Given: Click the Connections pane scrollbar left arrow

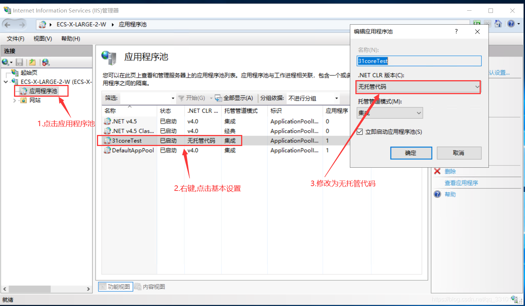Looking at the screenshot, I should [4, 289].
